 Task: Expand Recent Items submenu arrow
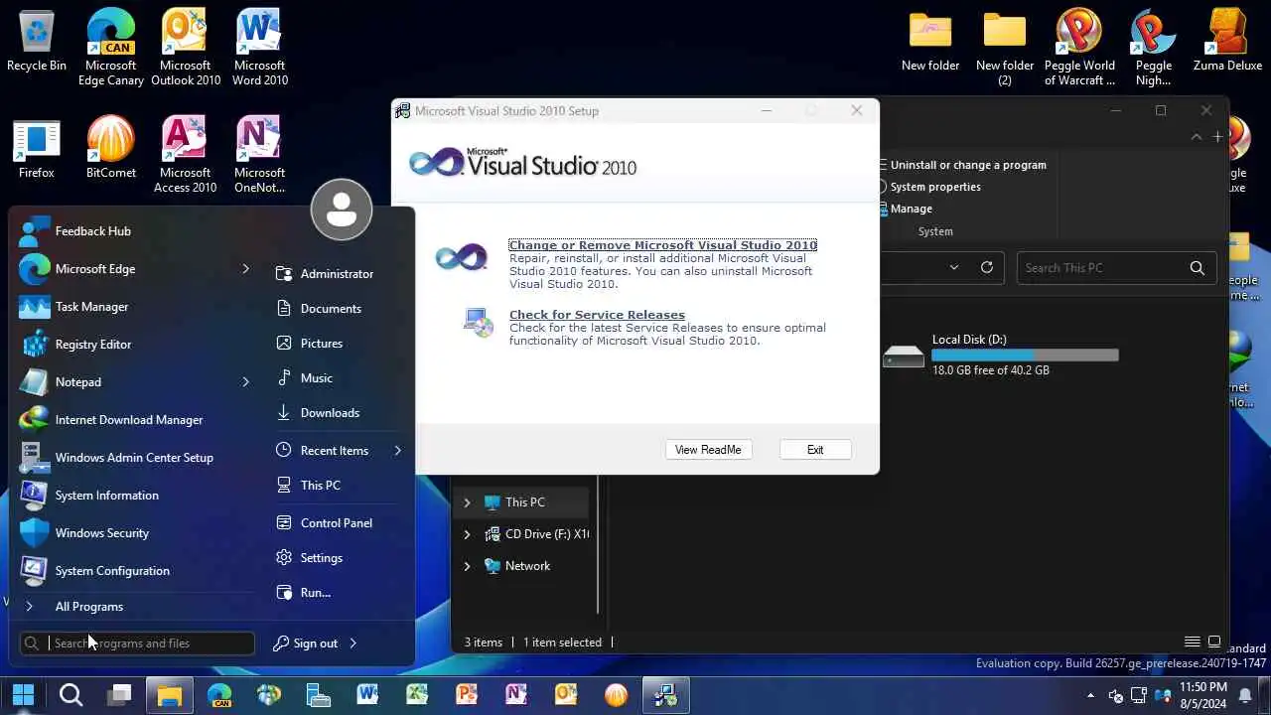pos(397,451)
